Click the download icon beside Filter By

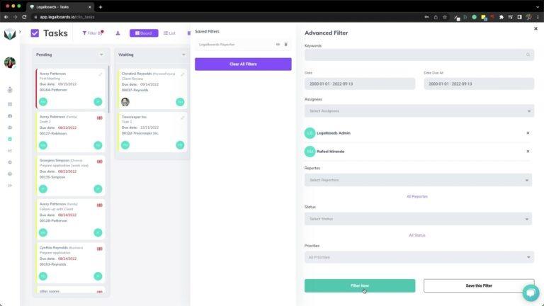118,33
